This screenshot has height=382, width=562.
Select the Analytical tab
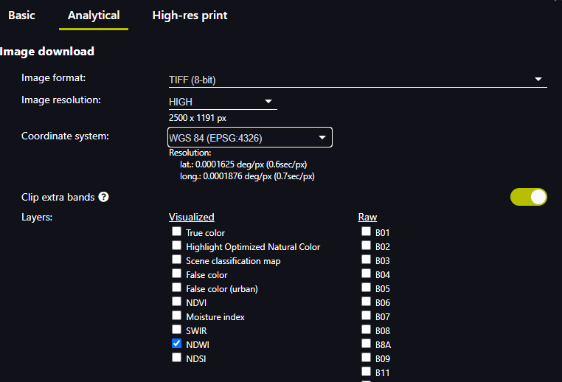[94, 15]
